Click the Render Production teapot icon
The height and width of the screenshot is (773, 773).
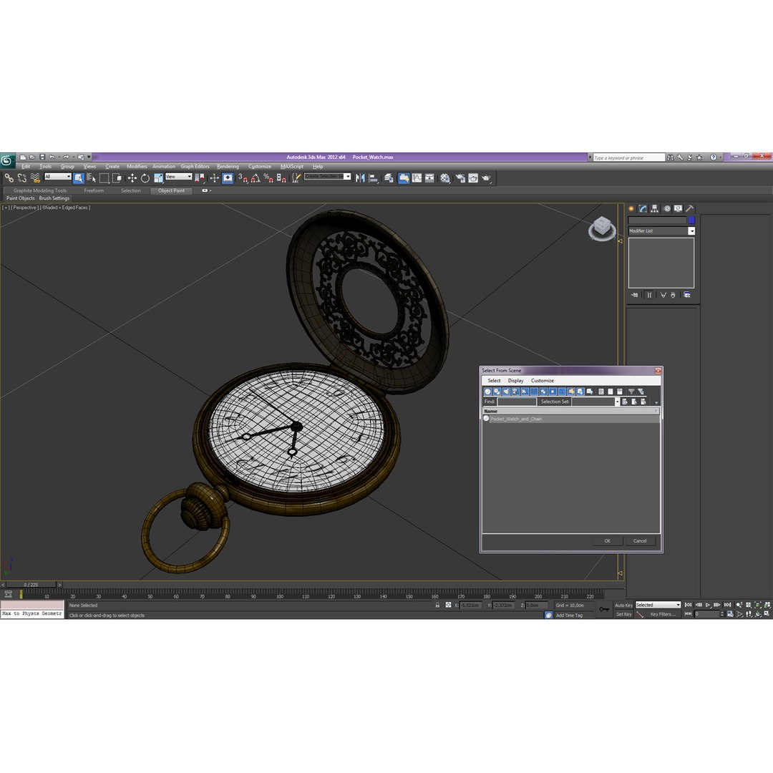pos(487,178)
